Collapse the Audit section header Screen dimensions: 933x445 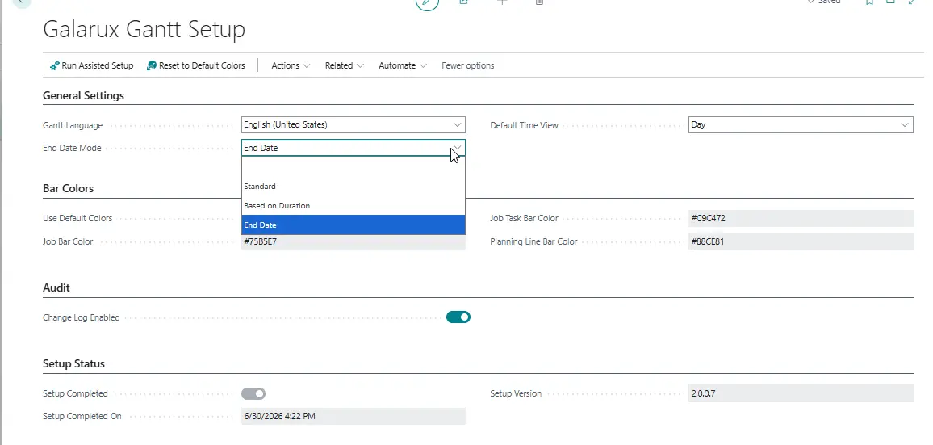point(56,288)
